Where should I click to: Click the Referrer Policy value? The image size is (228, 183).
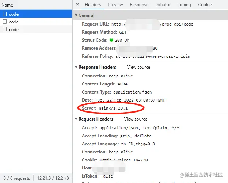pyautogui.click(x=153, y=56)
